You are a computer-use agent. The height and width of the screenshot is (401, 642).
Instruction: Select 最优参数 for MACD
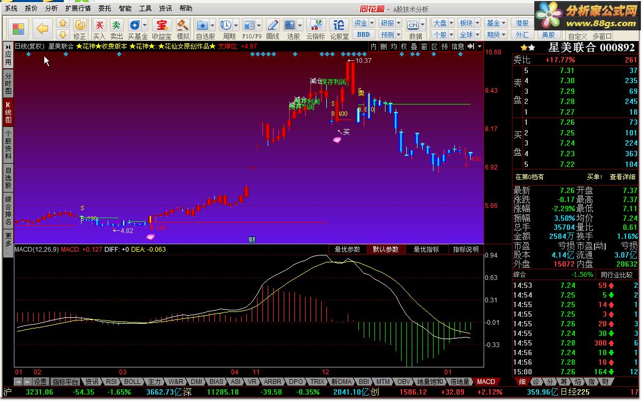pos(347,249)
